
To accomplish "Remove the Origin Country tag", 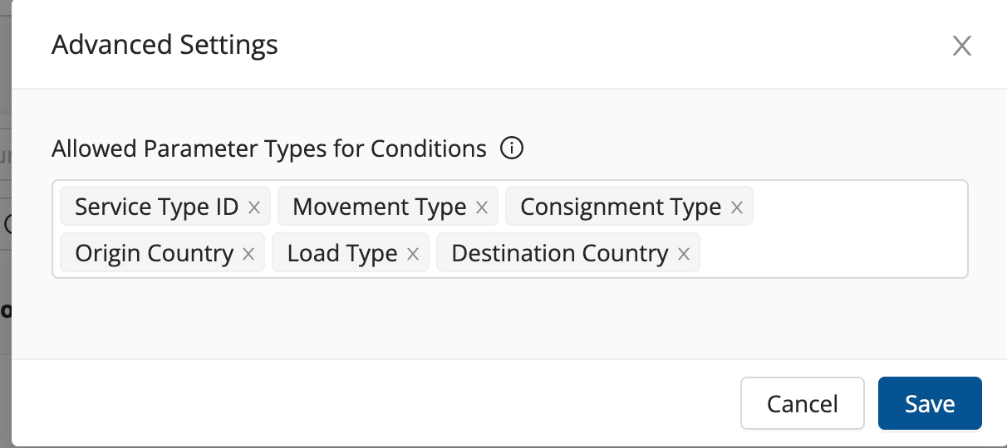I will point(248,254).
